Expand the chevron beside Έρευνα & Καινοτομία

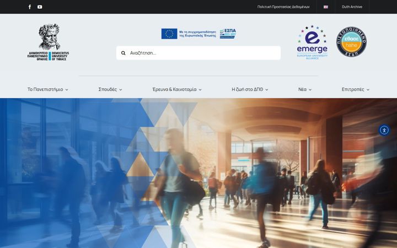click(200, 90)
